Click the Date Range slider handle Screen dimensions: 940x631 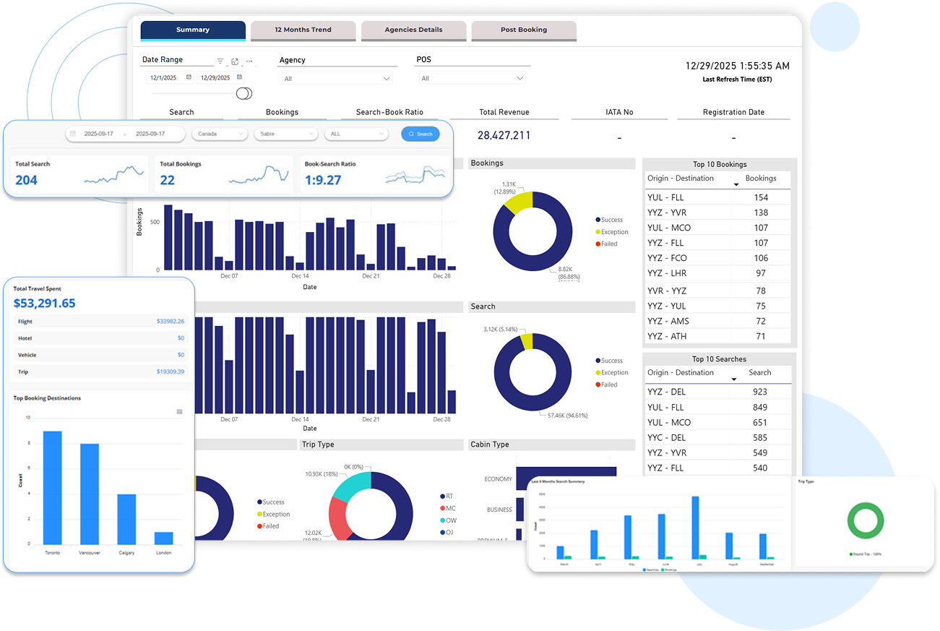tap(244, 93)
